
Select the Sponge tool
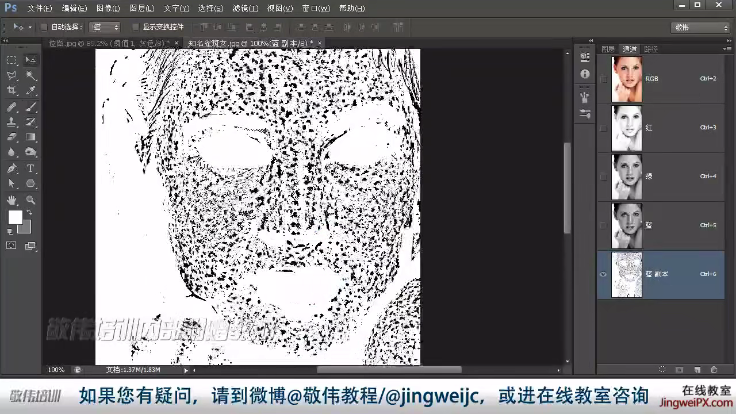click(30, 152)
